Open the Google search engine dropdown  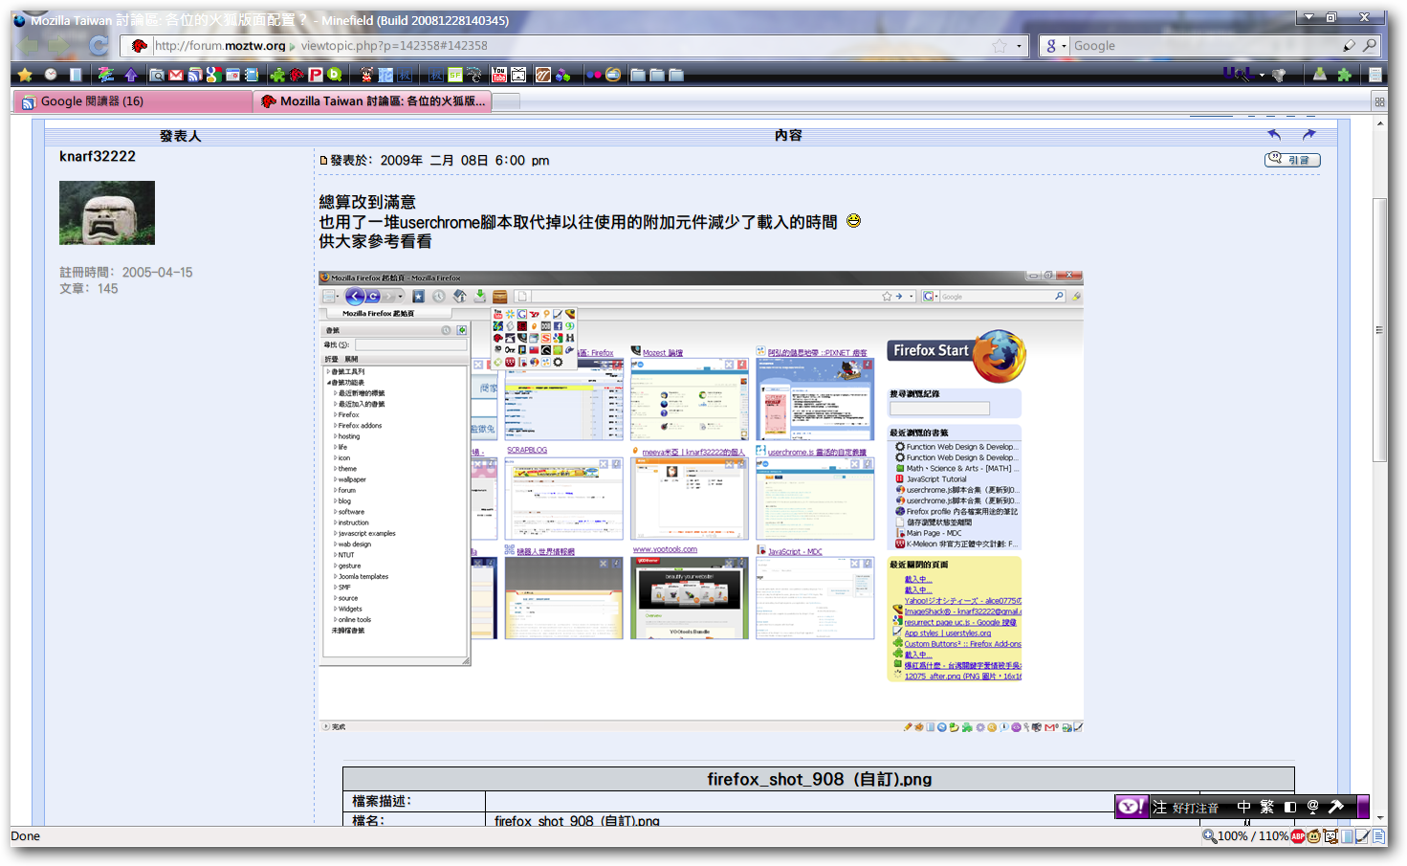coord(1055,46)
